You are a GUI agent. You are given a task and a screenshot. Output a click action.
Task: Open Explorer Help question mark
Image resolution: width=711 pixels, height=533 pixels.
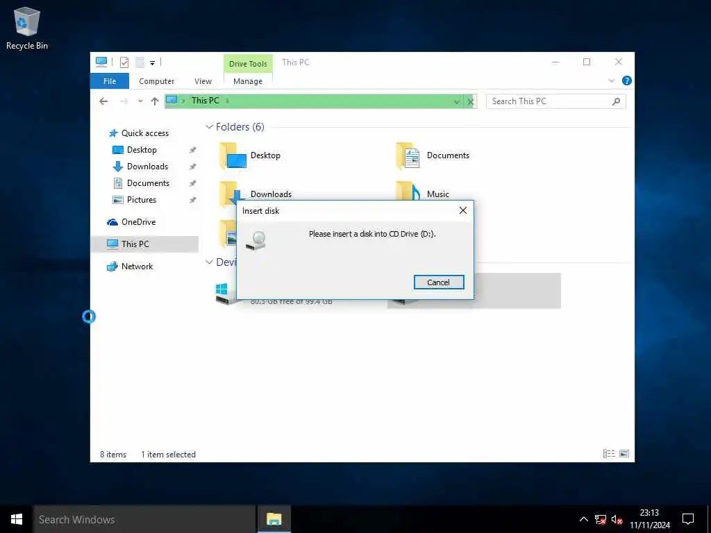(627, 81)
